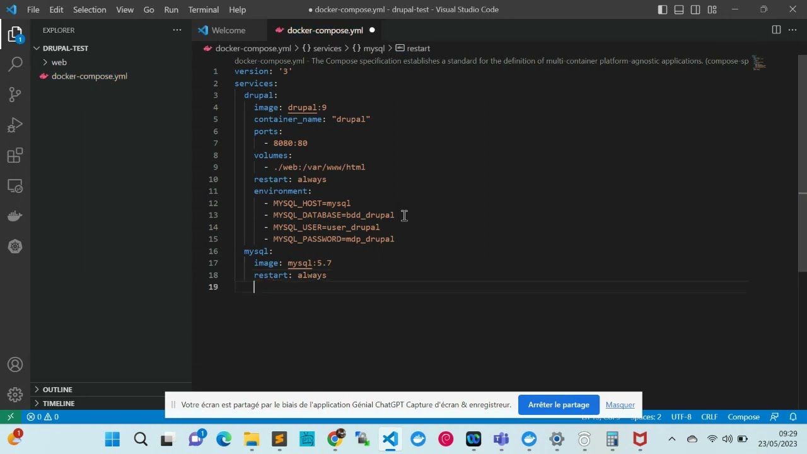The width and height of the screenshot is (807, 454).
Task: Open the feedback icon in status bar
Action: 775,417
